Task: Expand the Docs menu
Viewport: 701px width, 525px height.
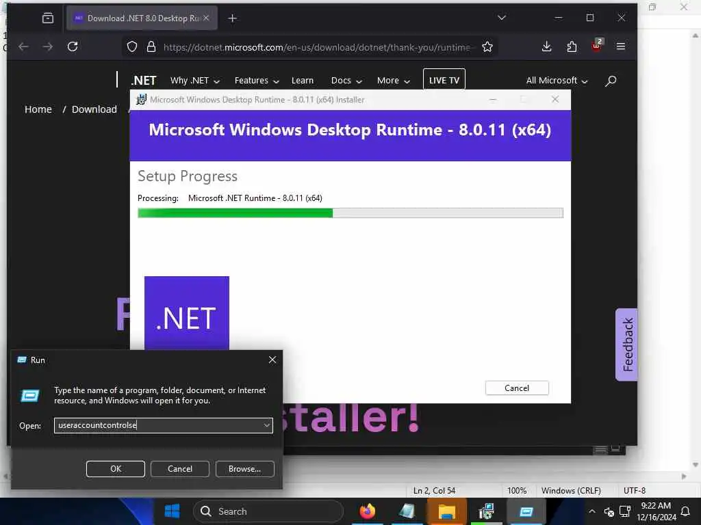Action: [x=346, y=81]
